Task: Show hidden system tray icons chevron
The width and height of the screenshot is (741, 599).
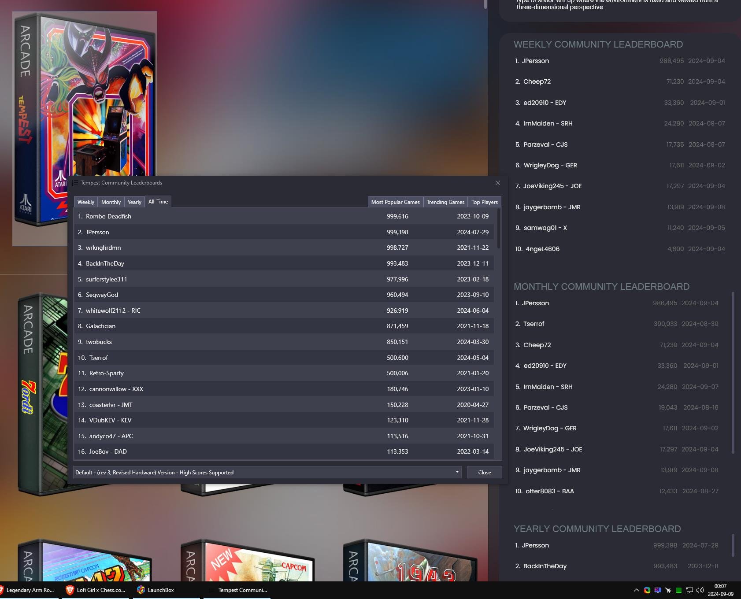Action: 636,590
